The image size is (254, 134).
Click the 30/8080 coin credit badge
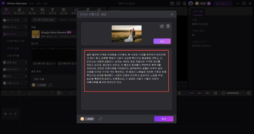tap(39, 85)
